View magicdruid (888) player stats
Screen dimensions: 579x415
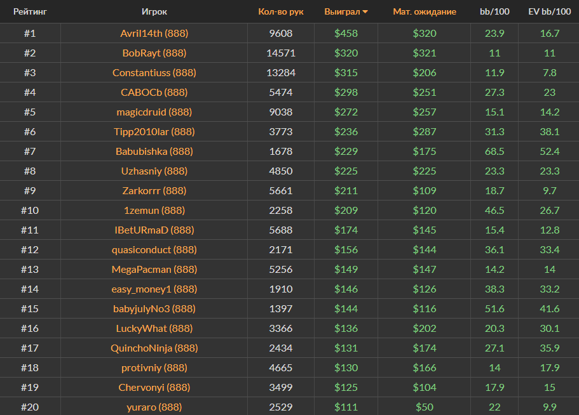(154, 112)
